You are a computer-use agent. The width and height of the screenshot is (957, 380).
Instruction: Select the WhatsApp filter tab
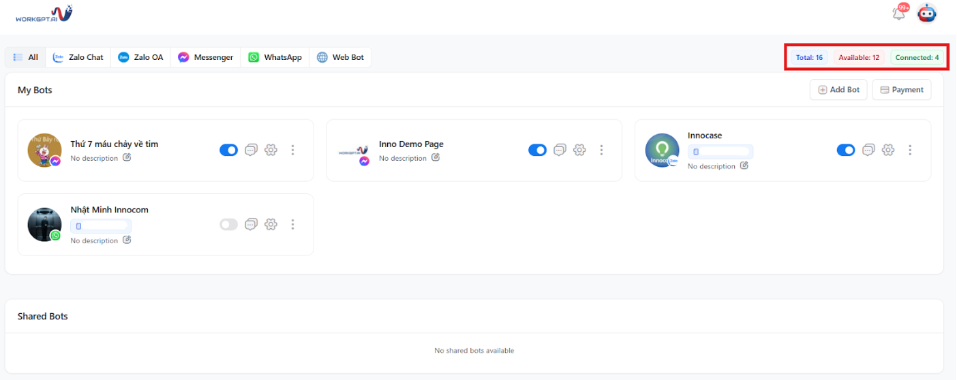(275, 57)
